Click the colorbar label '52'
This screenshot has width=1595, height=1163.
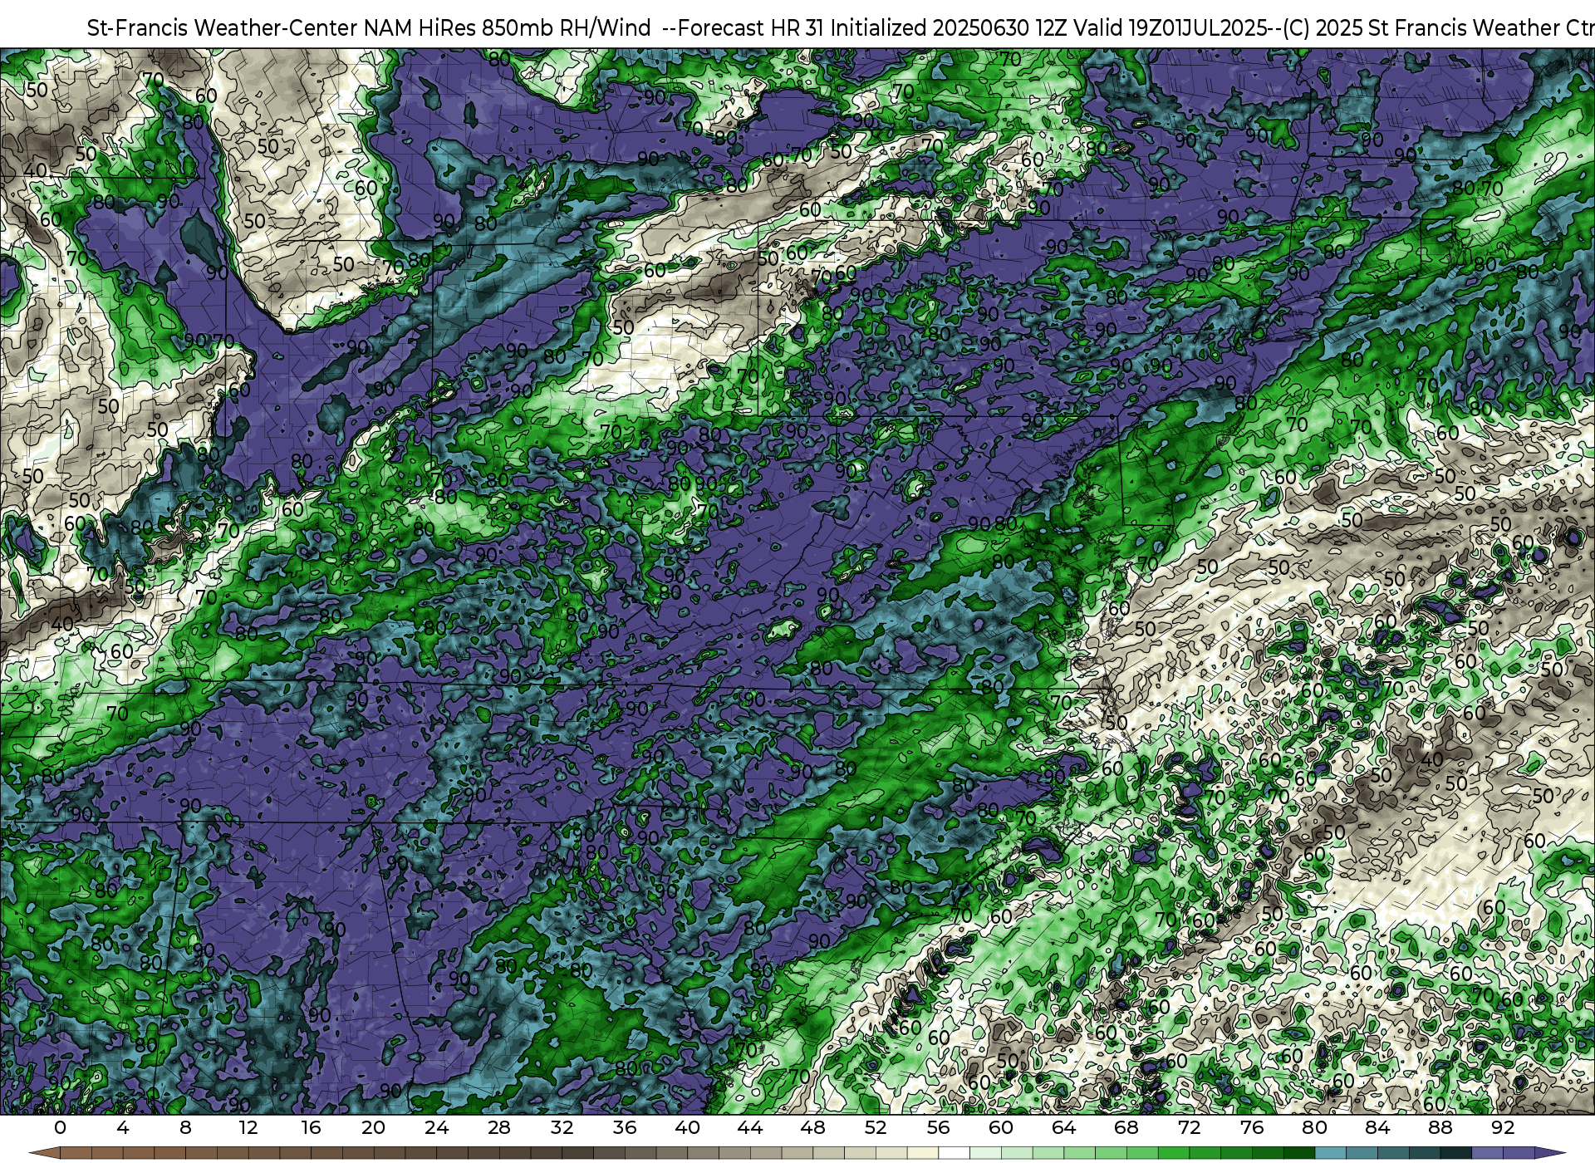coord(876,1127)
